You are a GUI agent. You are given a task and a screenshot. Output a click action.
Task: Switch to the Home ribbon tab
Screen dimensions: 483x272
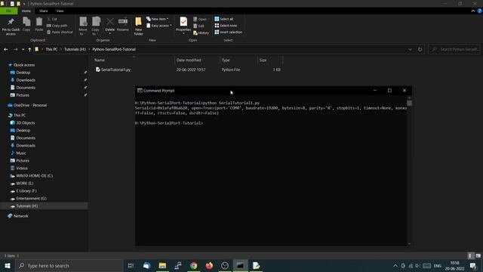click(x=26, y=11)
